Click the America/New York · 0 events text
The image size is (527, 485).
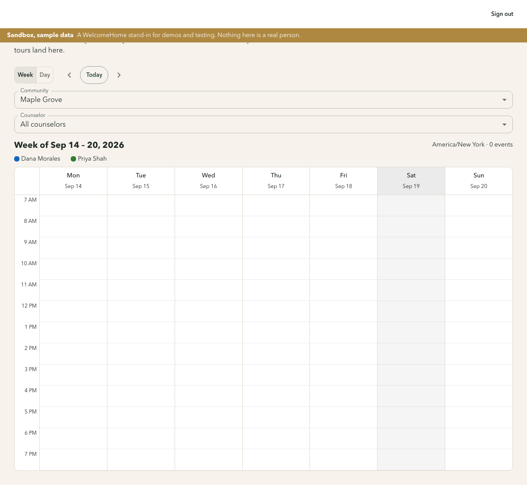click(x=472, y=145)
